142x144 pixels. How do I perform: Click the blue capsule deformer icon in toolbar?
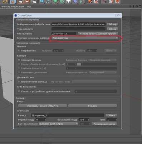[75, 1]
